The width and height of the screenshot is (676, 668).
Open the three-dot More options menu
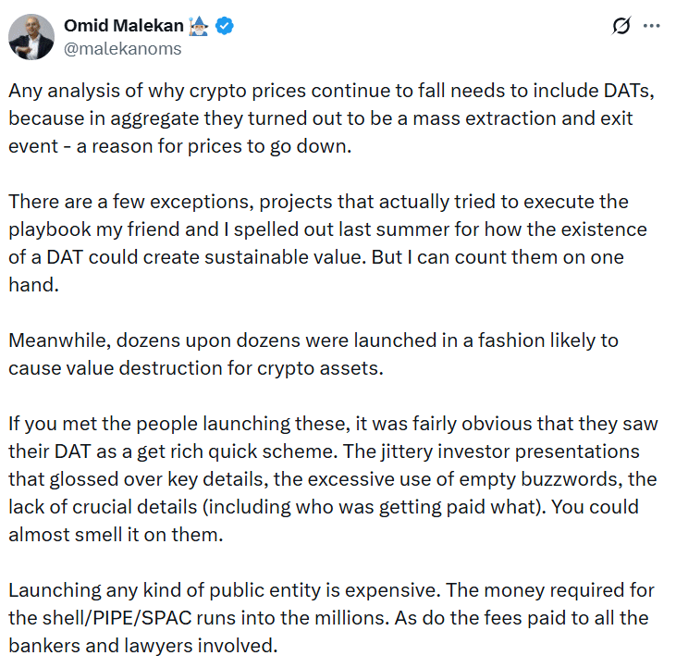click(652, 27)
